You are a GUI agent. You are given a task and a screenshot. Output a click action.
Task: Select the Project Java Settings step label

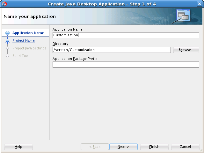pos(29,48)
